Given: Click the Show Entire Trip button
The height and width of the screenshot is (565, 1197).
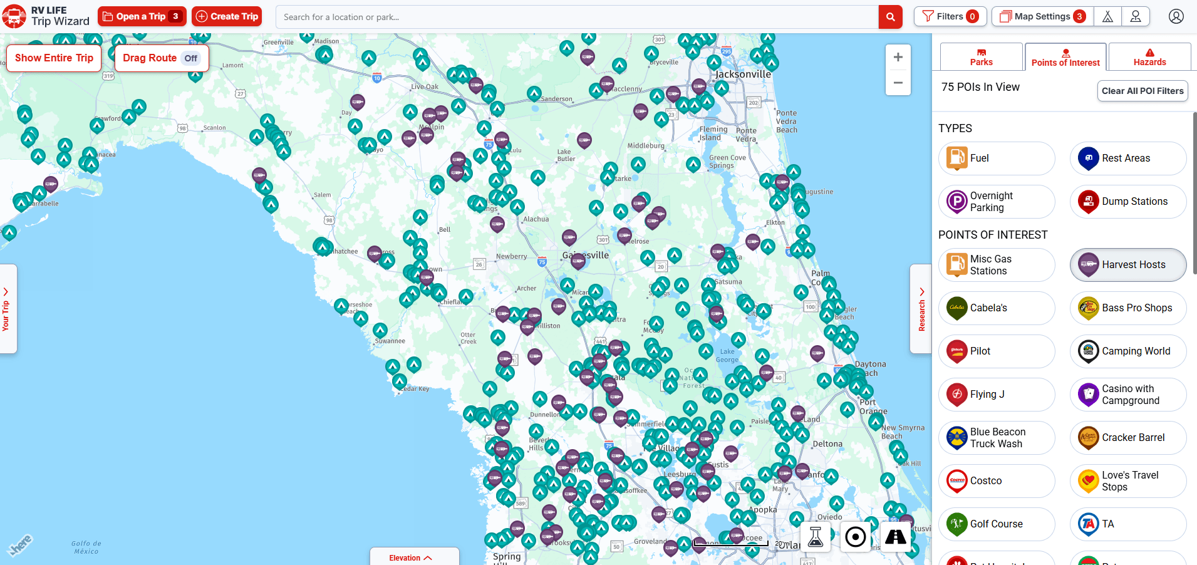Looking at the screenshot, I should point(54,58).
